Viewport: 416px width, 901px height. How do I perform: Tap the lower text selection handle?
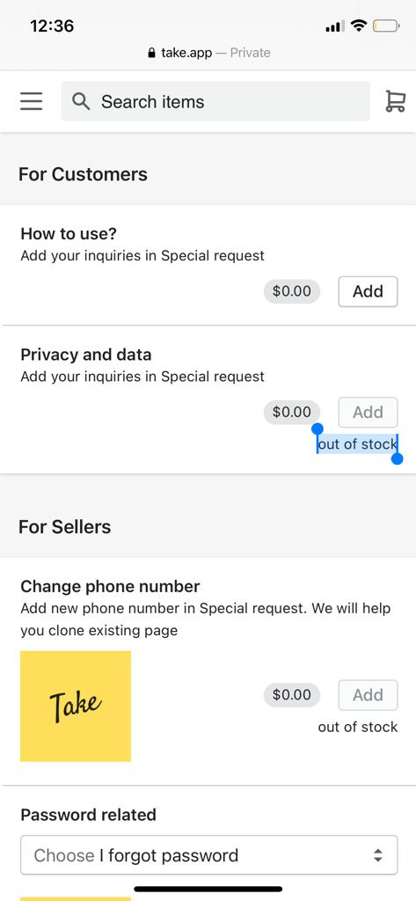click(397, 458)
